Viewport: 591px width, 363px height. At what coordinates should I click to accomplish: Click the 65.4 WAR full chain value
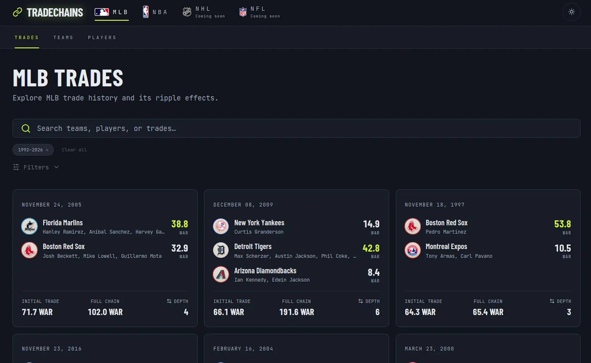tap(488, 312)
